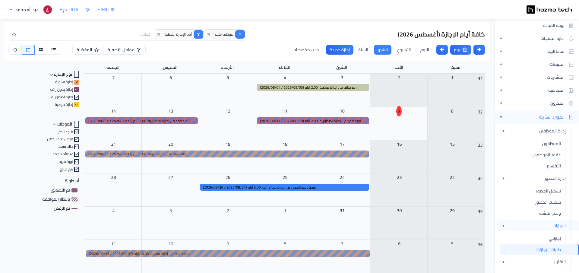Toggle all نوع الإجازة filter checkbox

[77, 74]
